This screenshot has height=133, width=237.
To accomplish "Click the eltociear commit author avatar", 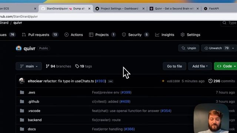I will (22, 81).
